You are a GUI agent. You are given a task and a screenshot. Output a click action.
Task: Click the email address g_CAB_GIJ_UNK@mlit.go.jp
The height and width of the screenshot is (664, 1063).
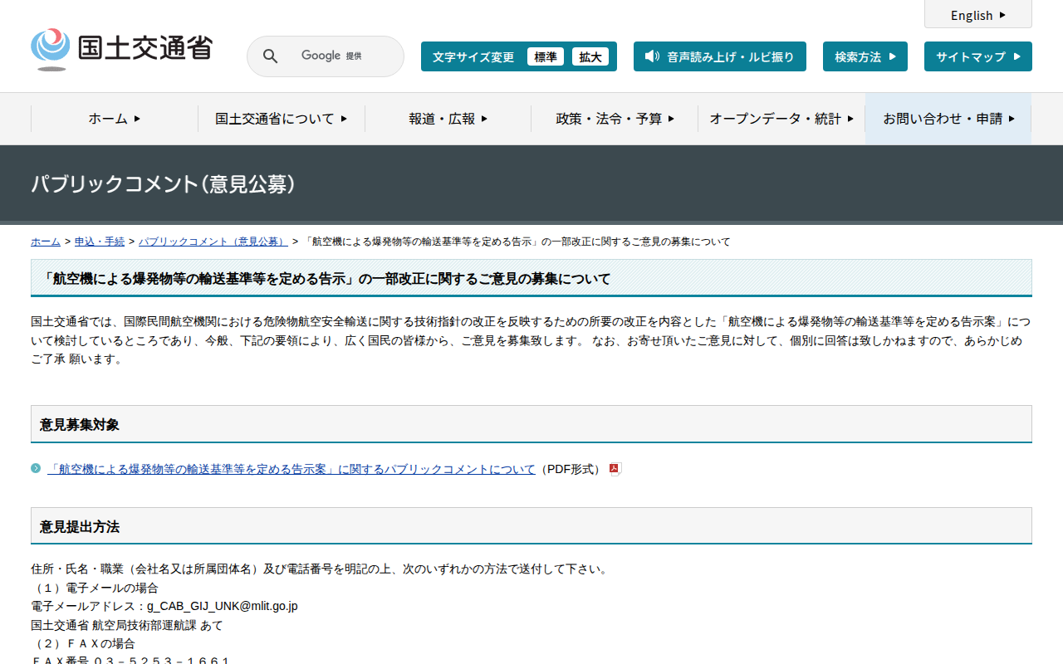(x=223, y=606)
